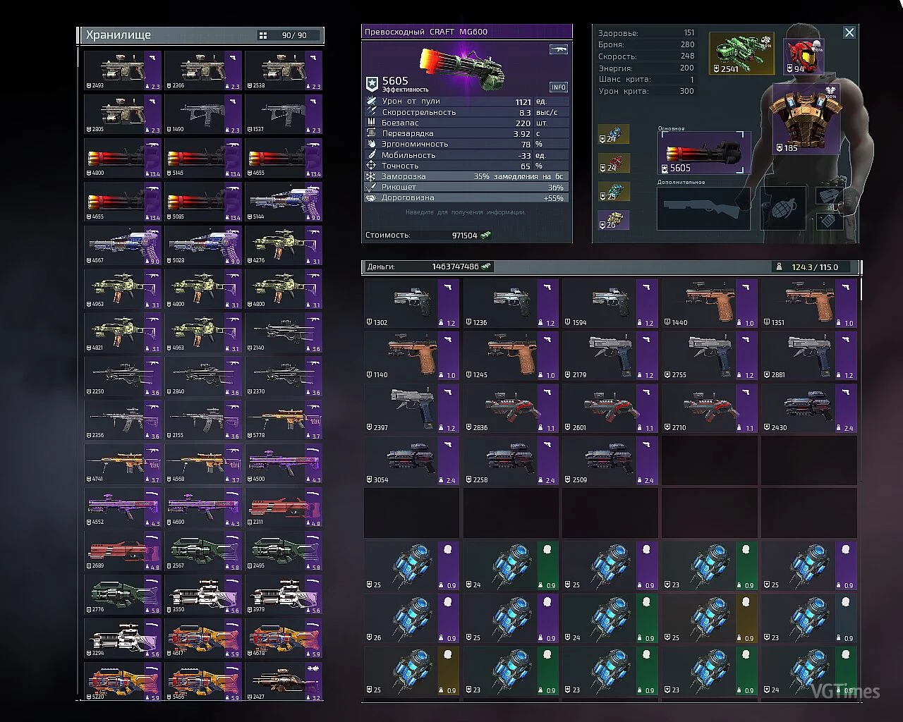Select orange-red launcher rated 5220
Screen dimensions: 903x722
click(x=123, y=682)
